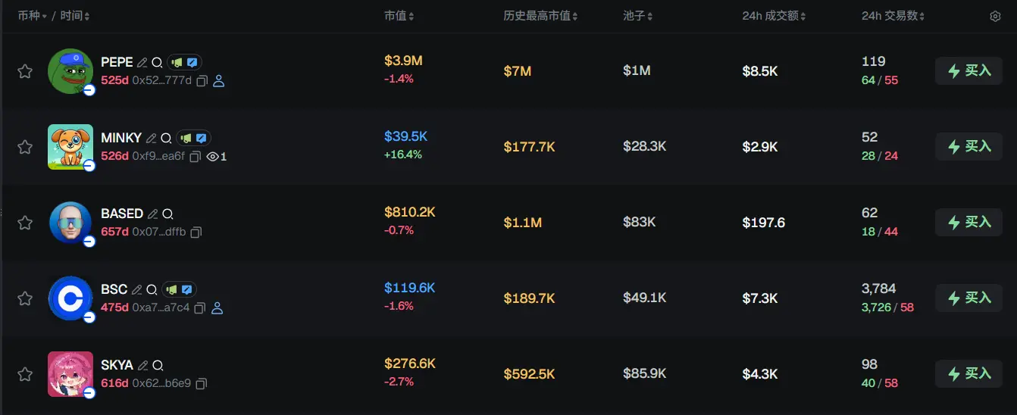The width and height of the screenshot is (1017, 415).
Task: Sort by 市值 column header
Action: [399, 17]
